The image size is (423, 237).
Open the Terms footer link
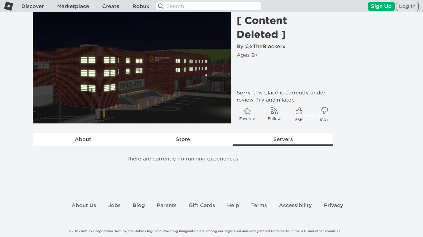259,205
